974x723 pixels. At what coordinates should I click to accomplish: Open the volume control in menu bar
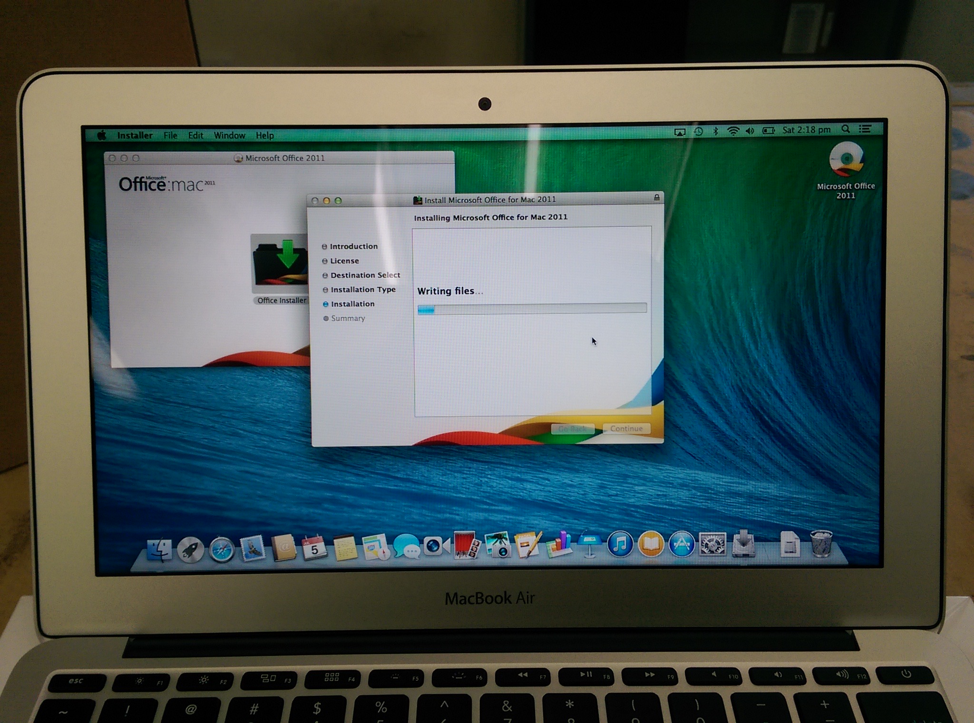pyautogui.click(x=750, y=131)
